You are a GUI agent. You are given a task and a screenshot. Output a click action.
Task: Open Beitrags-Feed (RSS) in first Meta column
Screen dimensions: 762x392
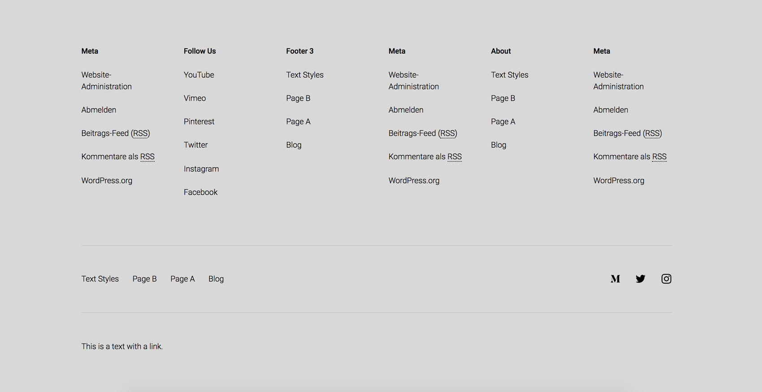click(115, 133)
